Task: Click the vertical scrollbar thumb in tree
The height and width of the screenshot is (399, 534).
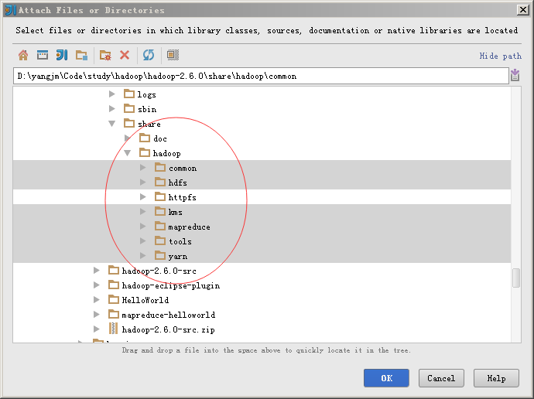Action: (x=516, y=278)
